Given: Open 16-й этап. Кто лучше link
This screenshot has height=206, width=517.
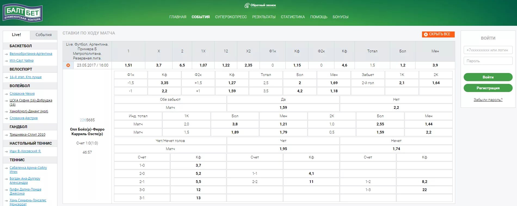Looking at the screenshot, I should click(26, 77).
